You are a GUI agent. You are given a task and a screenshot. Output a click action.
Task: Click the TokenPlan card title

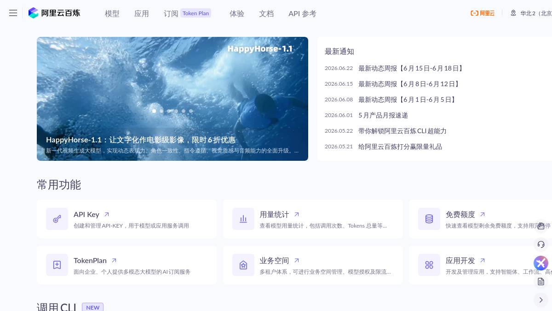[90, 260]
